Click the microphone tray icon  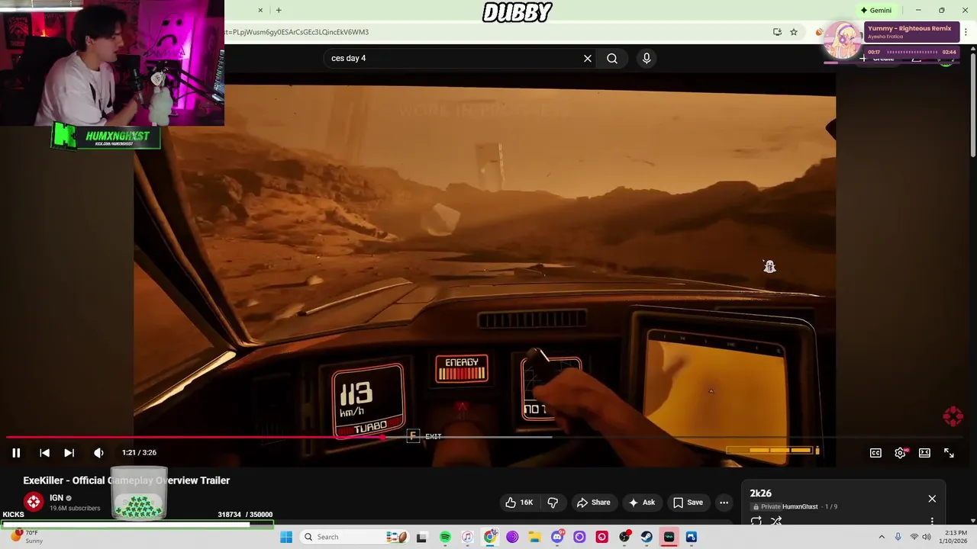(x=898, y=537)
